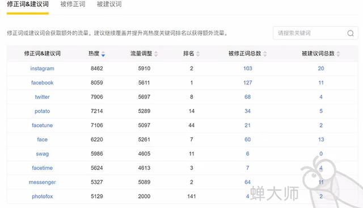Viewport: 363px width, 208px height.
Task: Open the twitter keyword link
Action: [42, 97]
